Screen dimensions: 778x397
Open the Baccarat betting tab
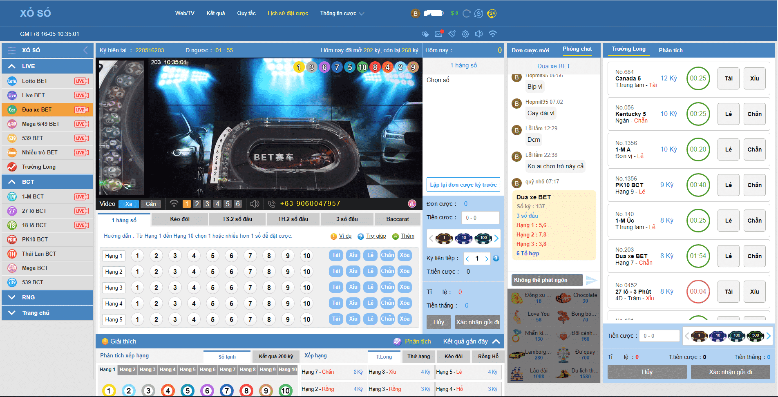click(x=397, y=219)
